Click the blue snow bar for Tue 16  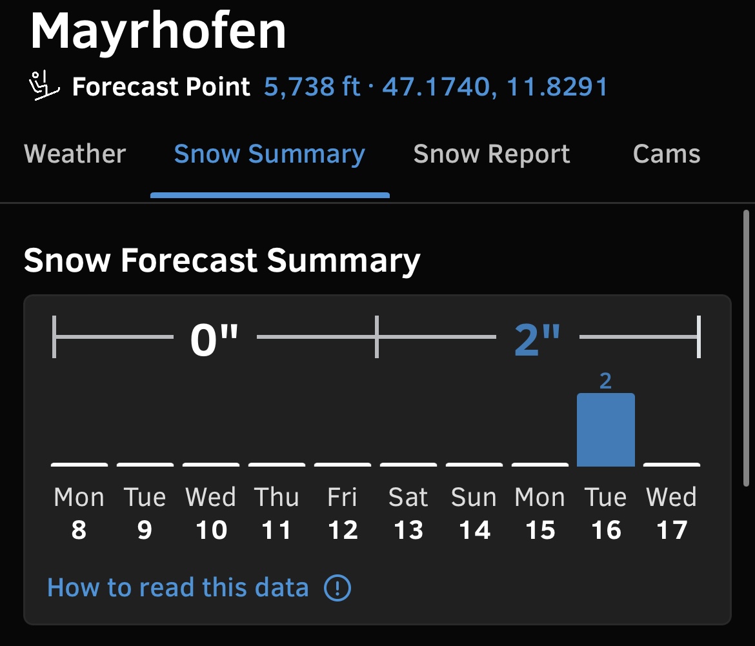click(x=606, y=429)
